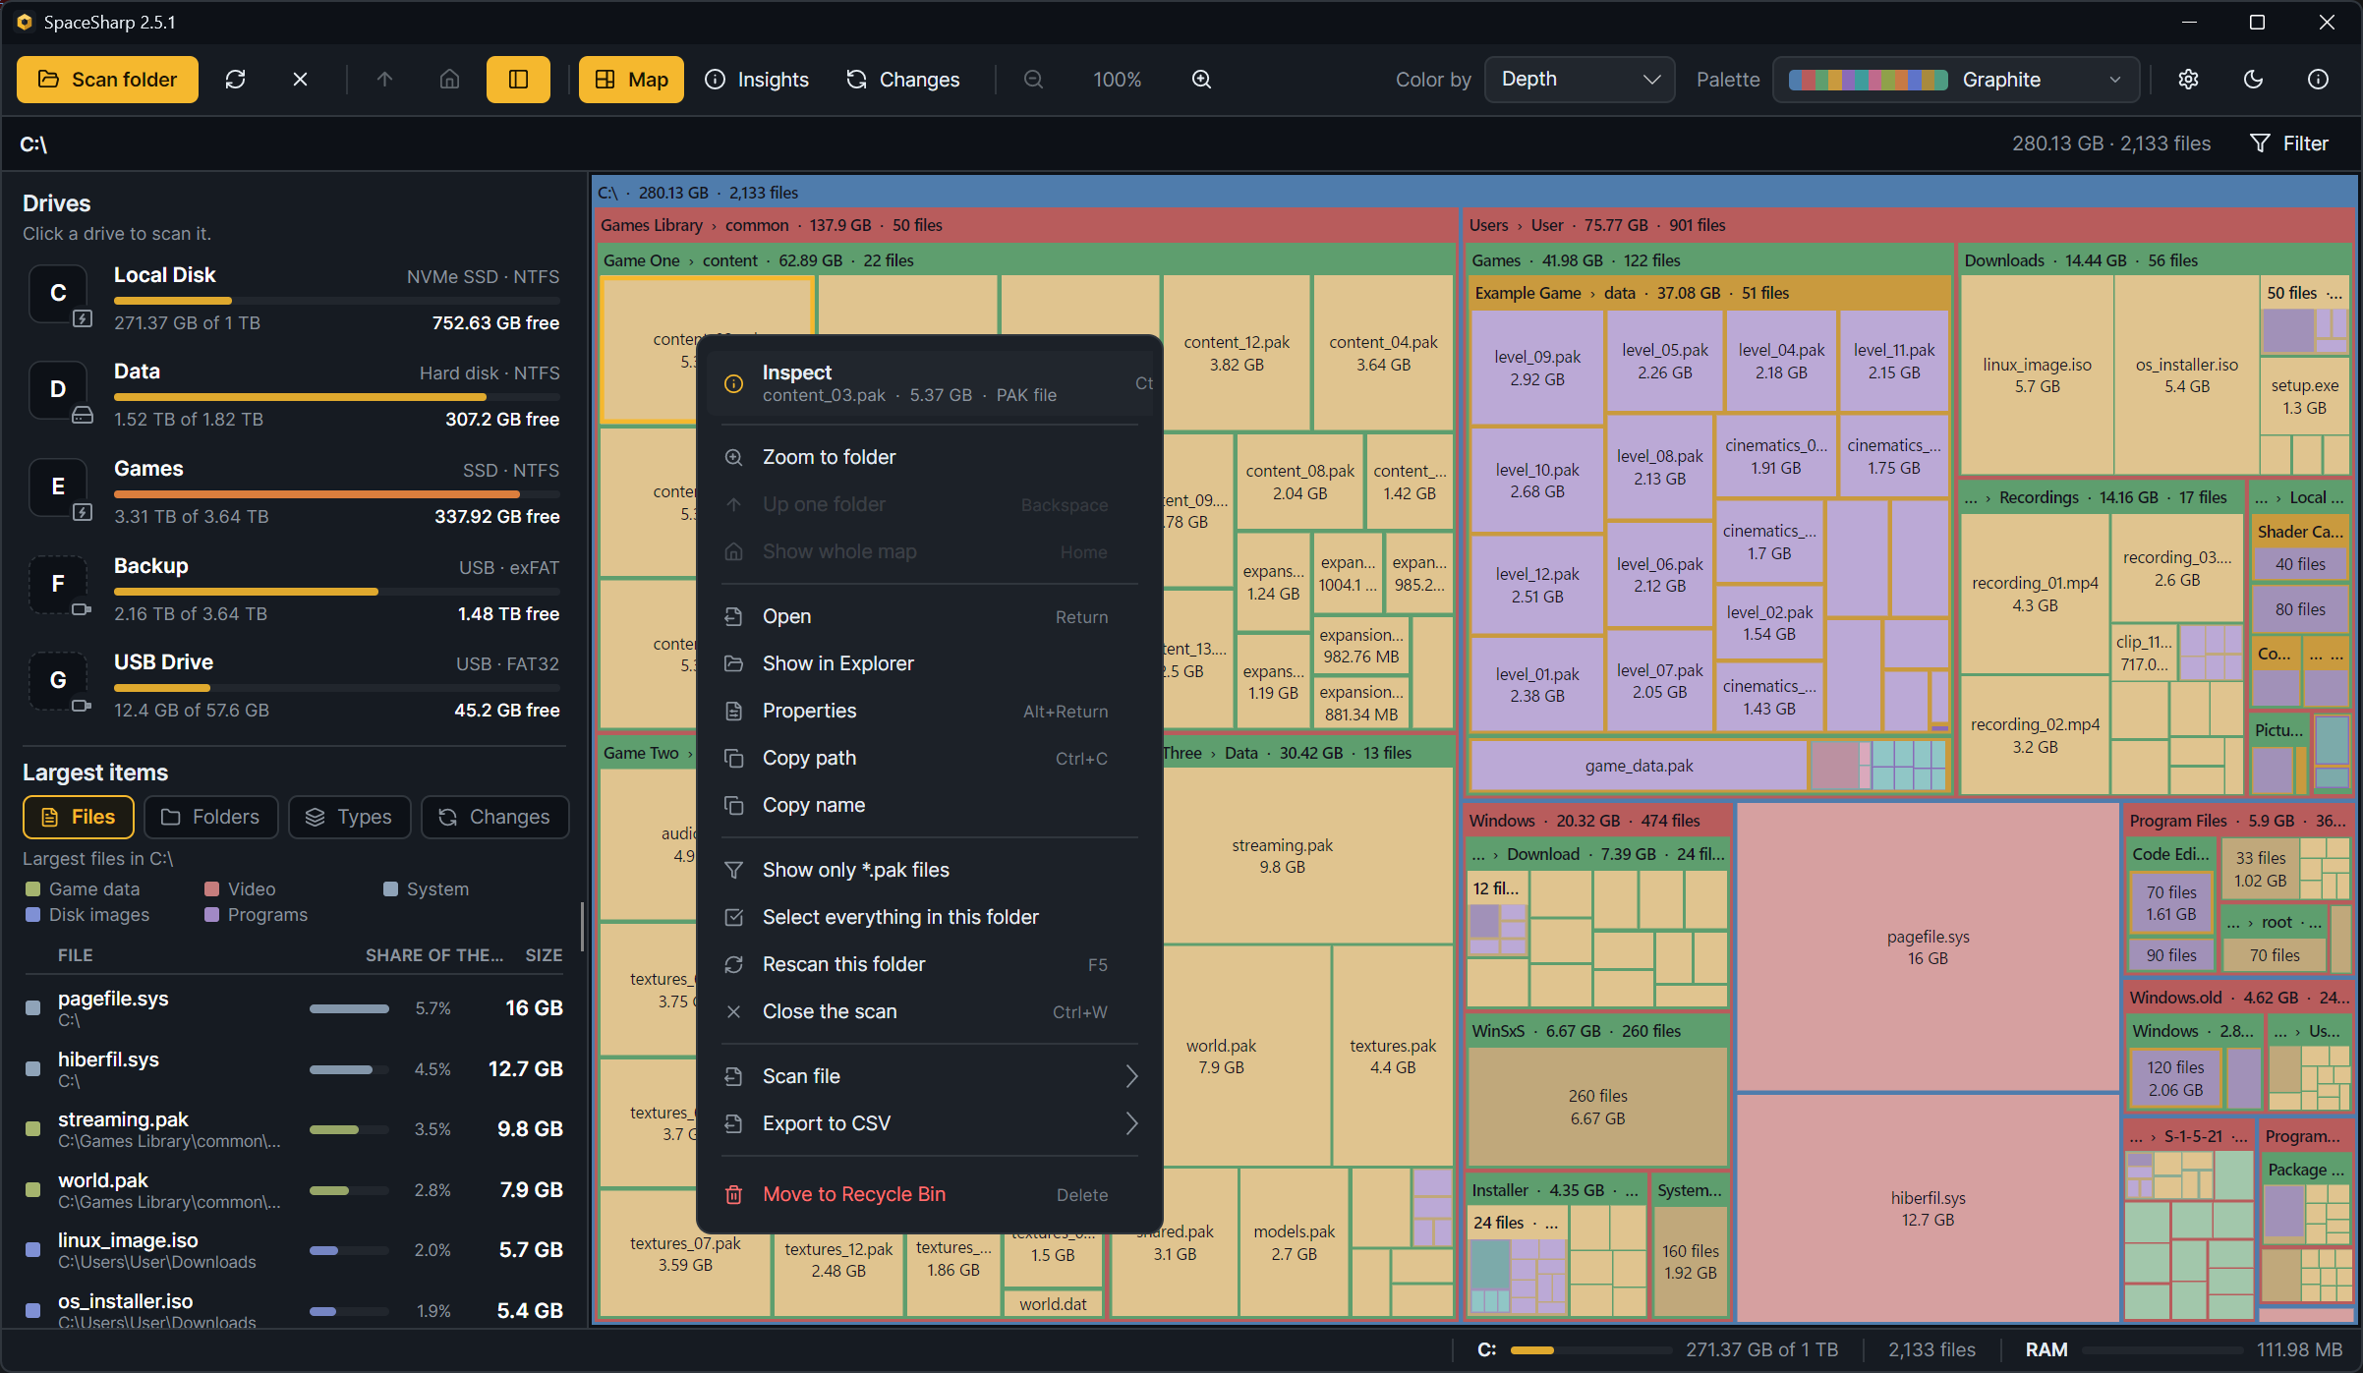Screen dimensions: 2363x1373
Task: Select the Types tab under Largest items
Action: click(x=349, y=817)
